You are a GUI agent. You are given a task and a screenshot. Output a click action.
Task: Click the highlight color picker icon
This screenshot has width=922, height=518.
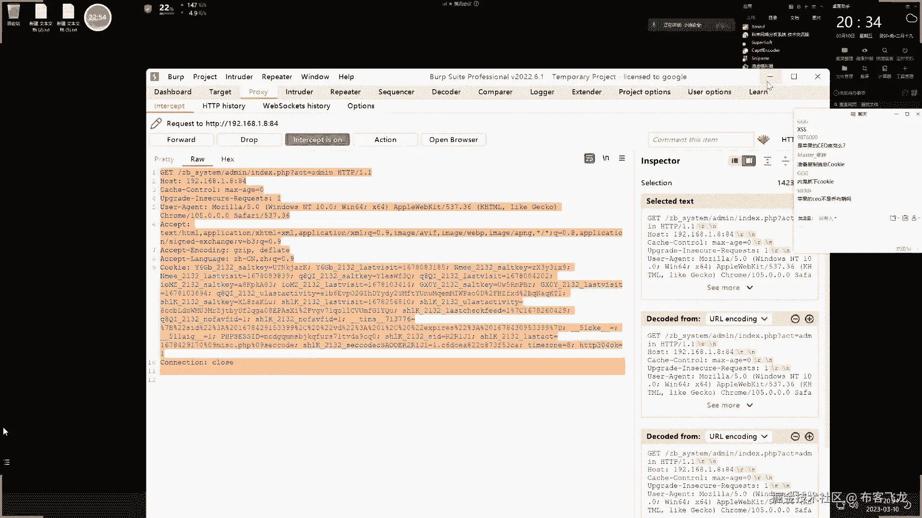(x=764, y=140)
